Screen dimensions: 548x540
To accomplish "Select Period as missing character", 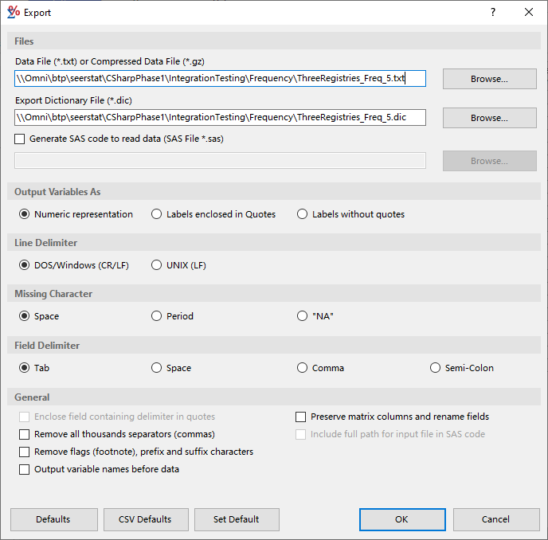I will 157,316.
